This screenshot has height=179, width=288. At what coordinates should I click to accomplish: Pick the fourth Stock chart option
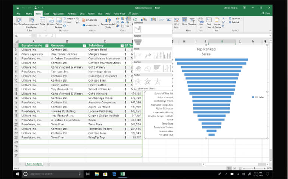tap(167, 55)
